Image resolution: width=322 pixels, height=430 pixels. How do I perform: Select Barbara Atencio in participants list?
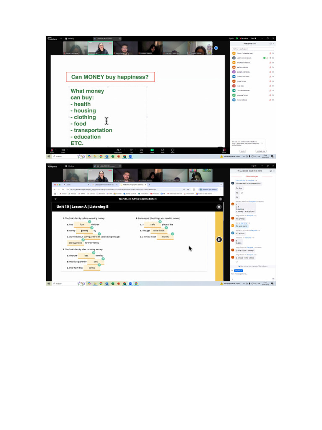(x=253, y=67)
